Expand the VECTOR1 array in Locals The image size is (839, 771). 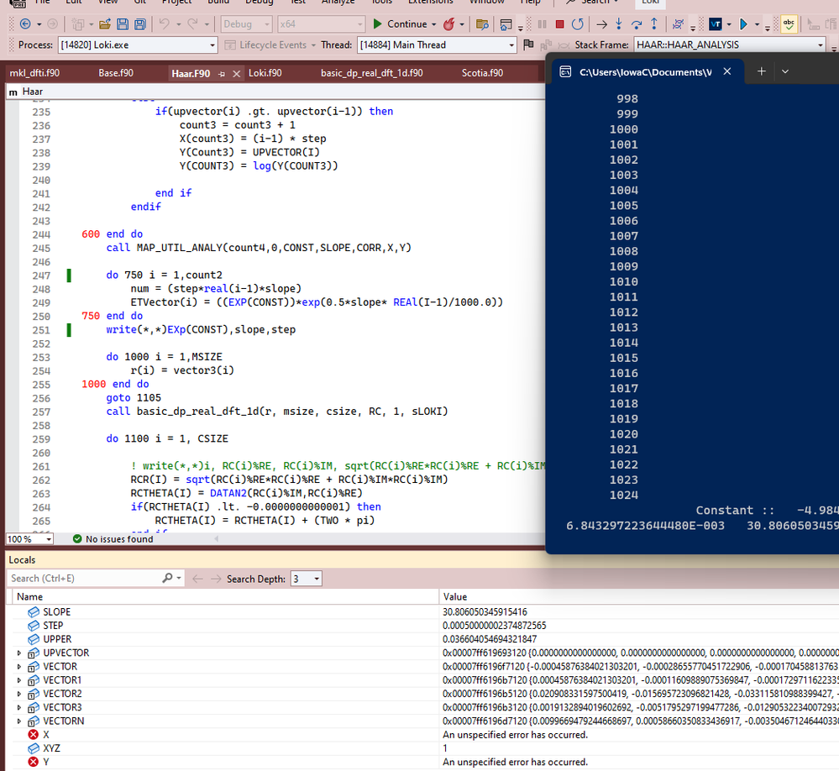click(x=19, y=680)
